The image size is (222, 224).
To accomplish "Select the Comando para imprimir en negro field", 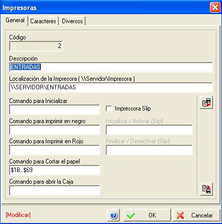I will coord(54,130).
